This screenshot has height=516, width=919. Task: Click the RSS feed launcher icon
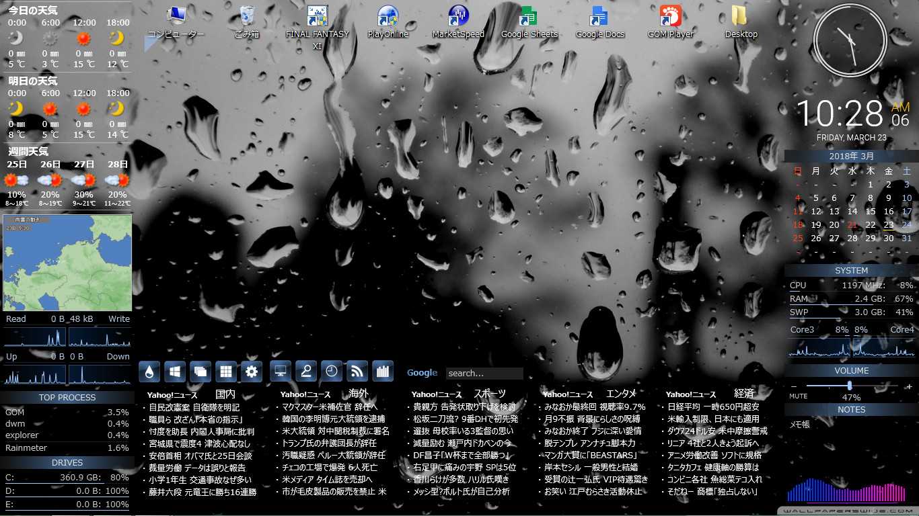(357, 371)
